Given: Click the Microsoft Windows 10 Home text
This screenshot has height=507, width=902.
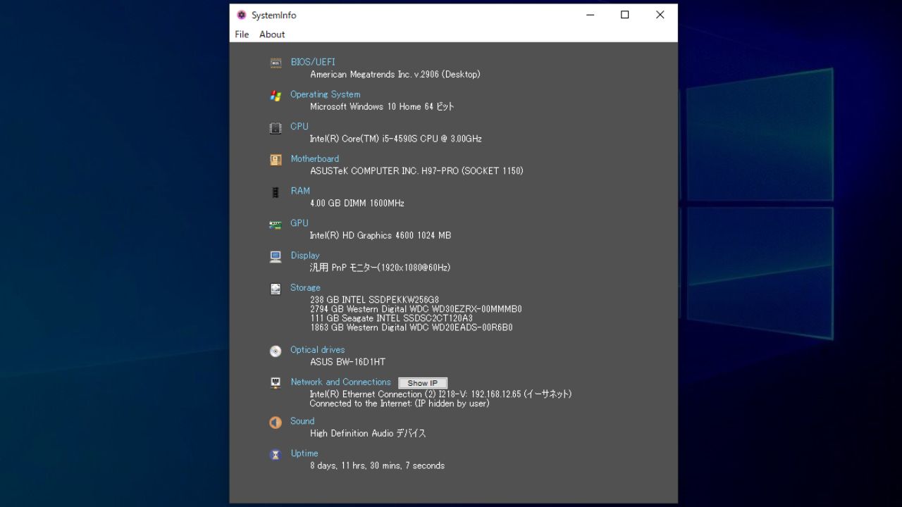Looking at the screenshot, I should click(x=382, y=107).
